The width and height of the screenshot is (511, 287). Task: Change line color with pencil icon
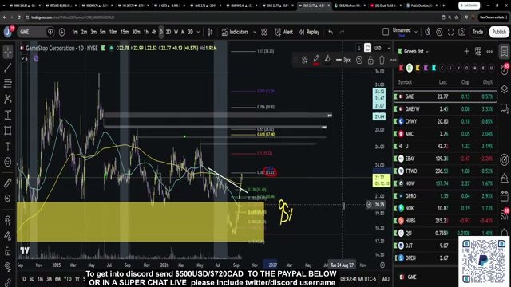coord(316,60)
